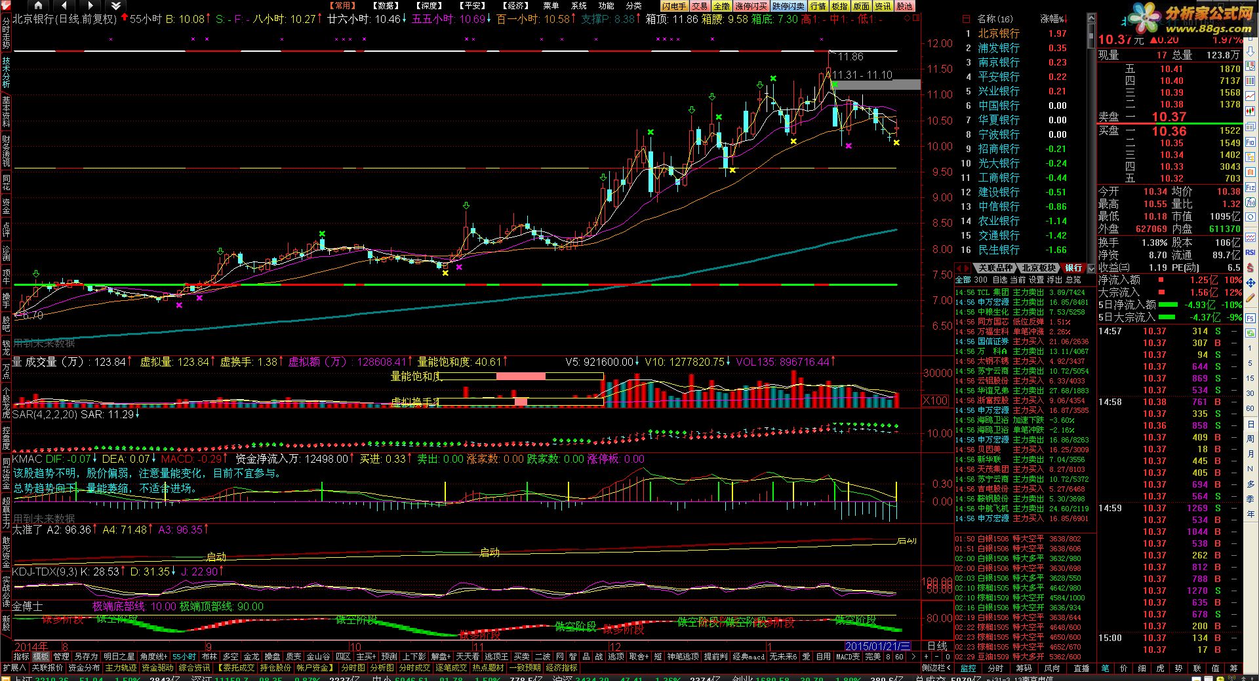Click the scroll-down arrow of stock list
Viewport: 1259px width, 681px height.
pos(1091,268)
